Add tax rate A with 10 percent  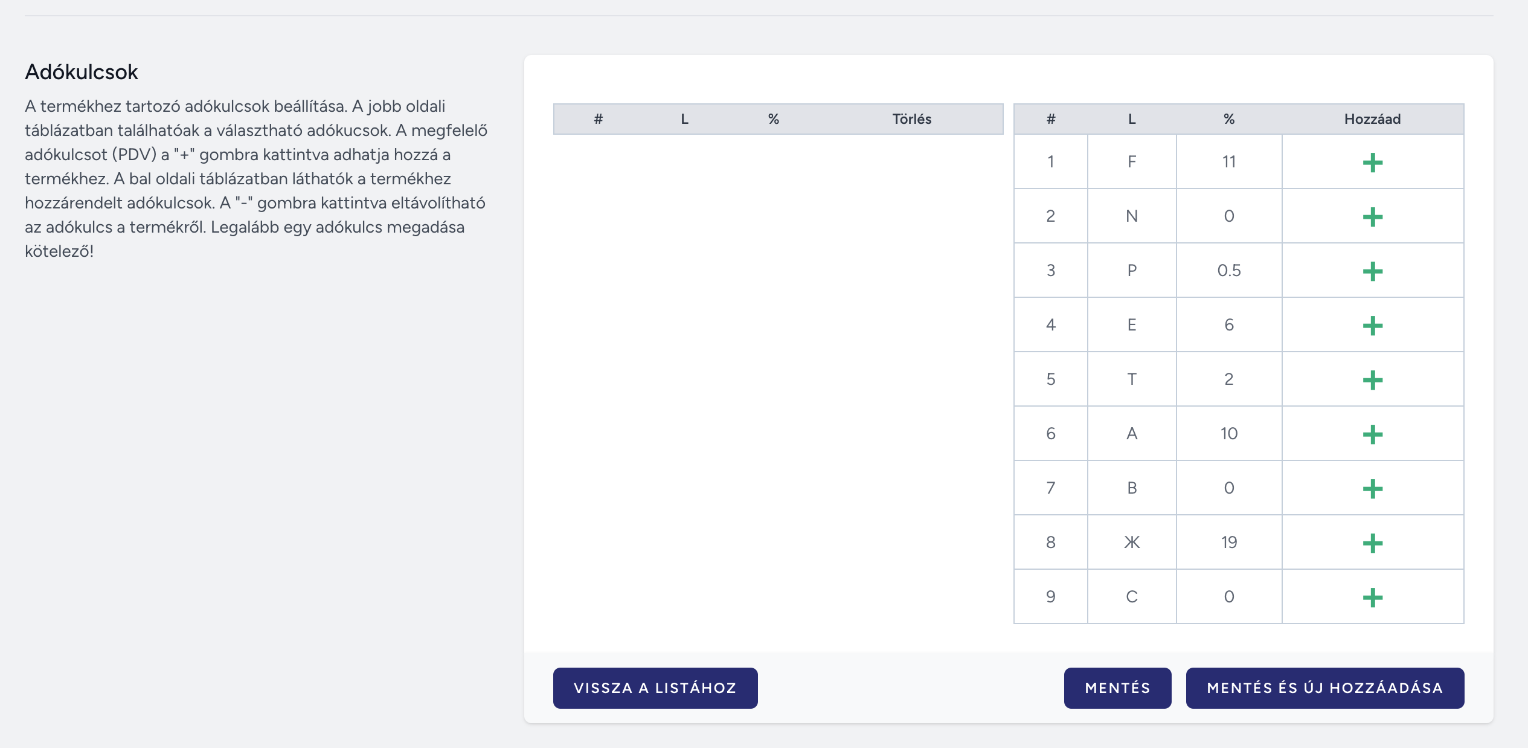[x=1372, y=434]
